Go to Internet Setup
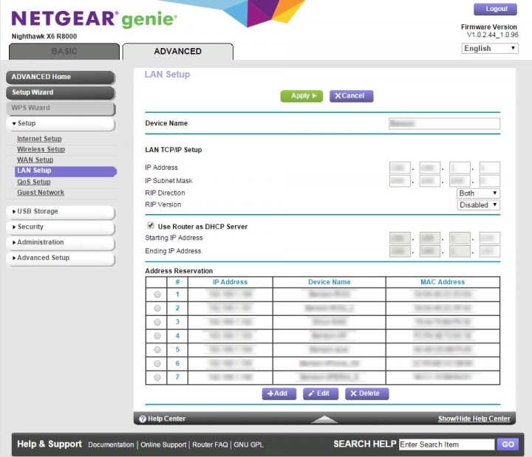The height and width of the screenshot is (457, 532). (39, 139)
